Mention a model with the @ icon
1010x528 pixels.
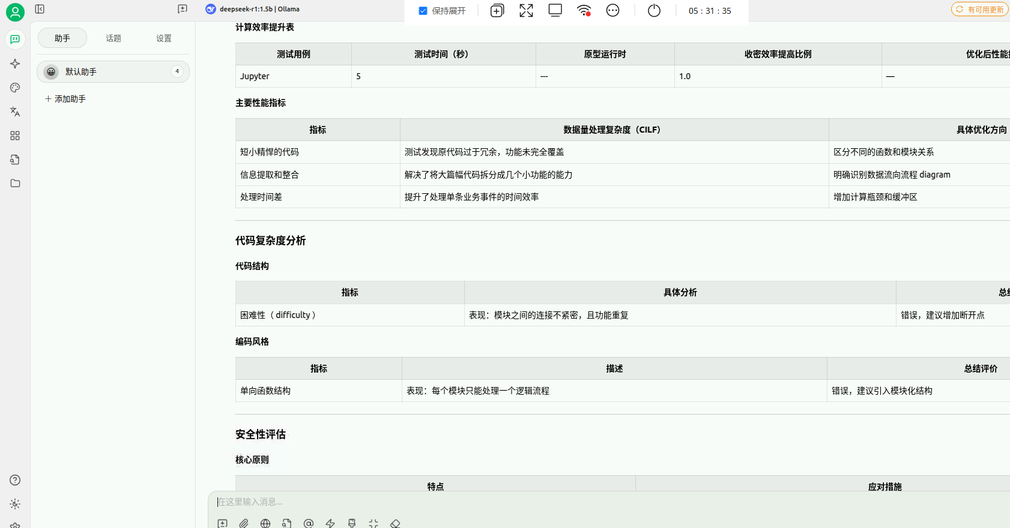(x=309, y=523)
